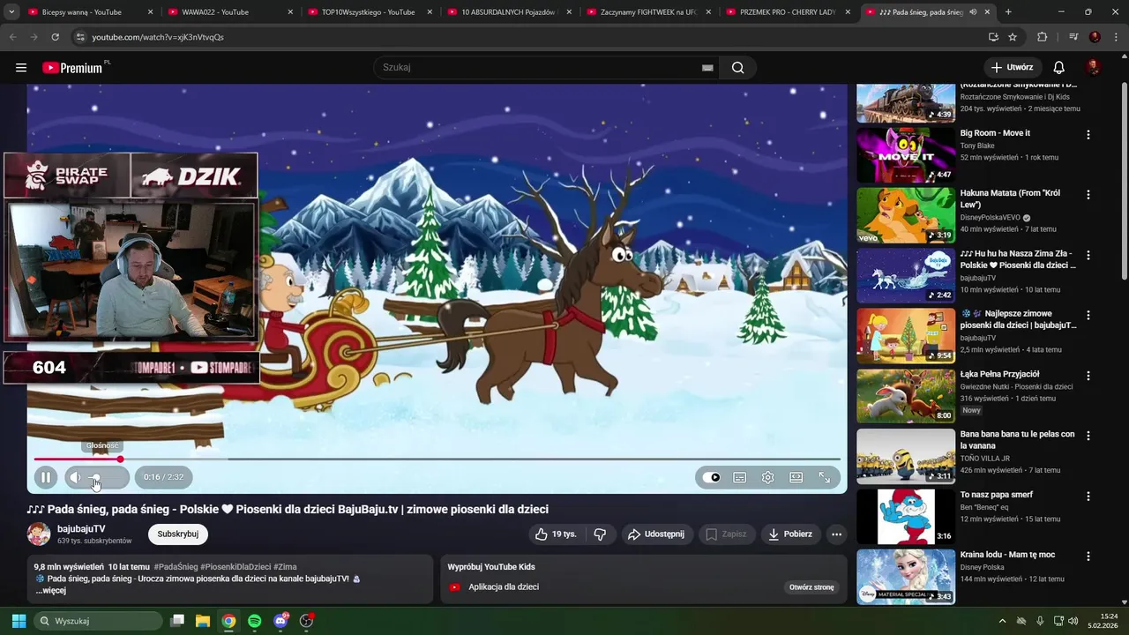Viewport: 1129px width, 635px height.
Task: Open the Windows Start menu
Action: click(19, 621)
